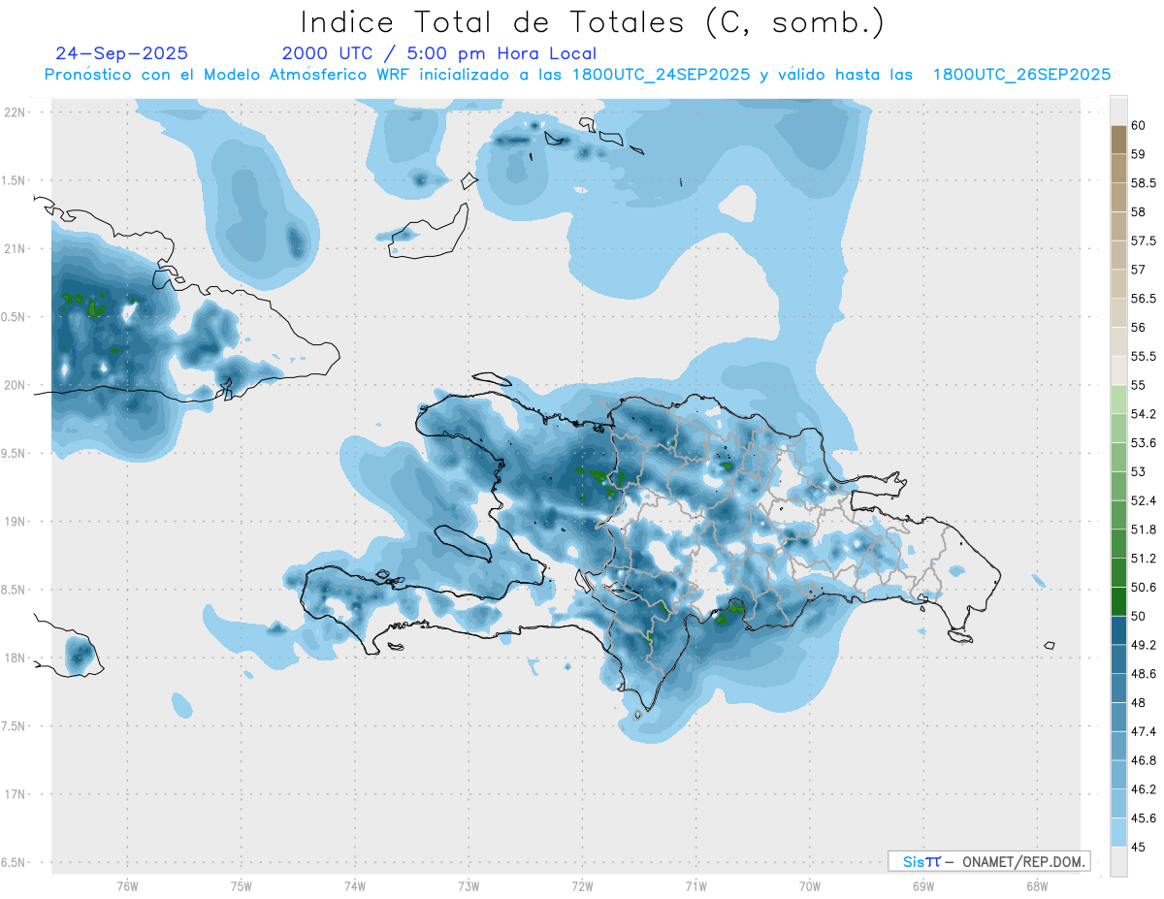This screenshot has width=1164, height=899.
Task: Click the '2000 UTC / 5:00 pm Hora Local' text
Action: (439, 53)
